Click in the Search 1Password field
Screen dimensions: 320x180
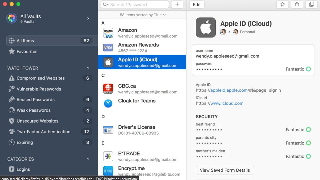[x=135, y=4]
